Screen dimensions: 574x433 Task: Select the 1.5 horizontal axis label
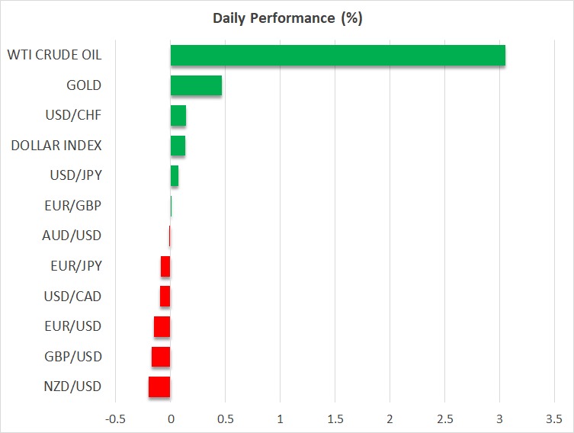(335, 419)
